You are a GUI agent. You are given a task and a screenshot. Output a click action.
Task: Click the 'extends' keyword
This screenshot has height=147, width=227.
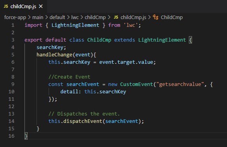[x=125, y=40]
